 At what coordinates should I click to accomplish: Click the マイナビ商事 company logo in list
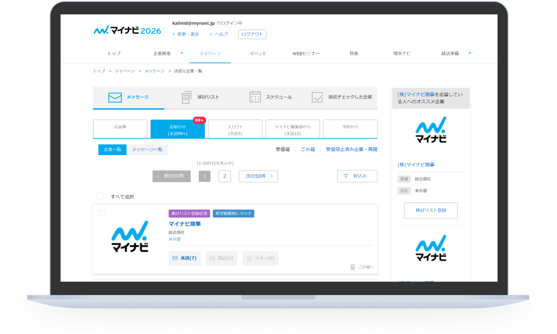click(x=130, y=236)
